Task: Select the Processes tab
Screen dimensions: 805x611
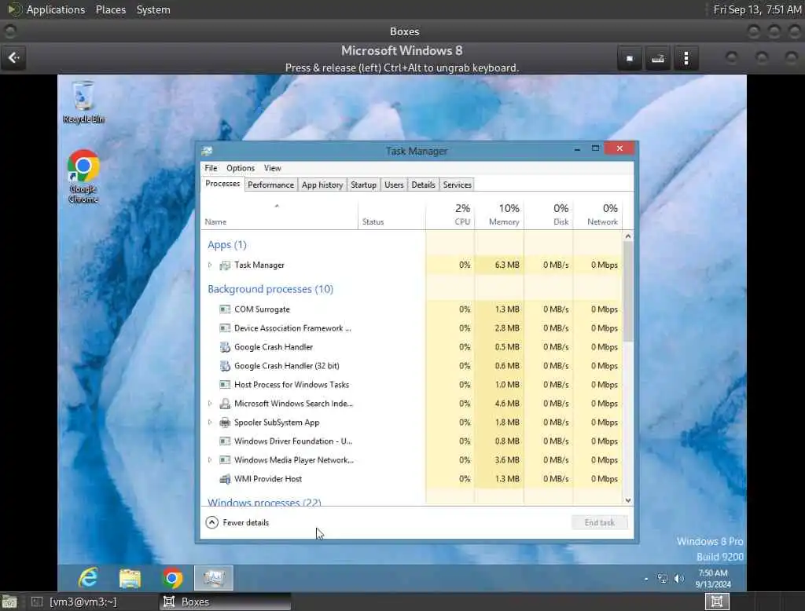Action: (222, 184)
